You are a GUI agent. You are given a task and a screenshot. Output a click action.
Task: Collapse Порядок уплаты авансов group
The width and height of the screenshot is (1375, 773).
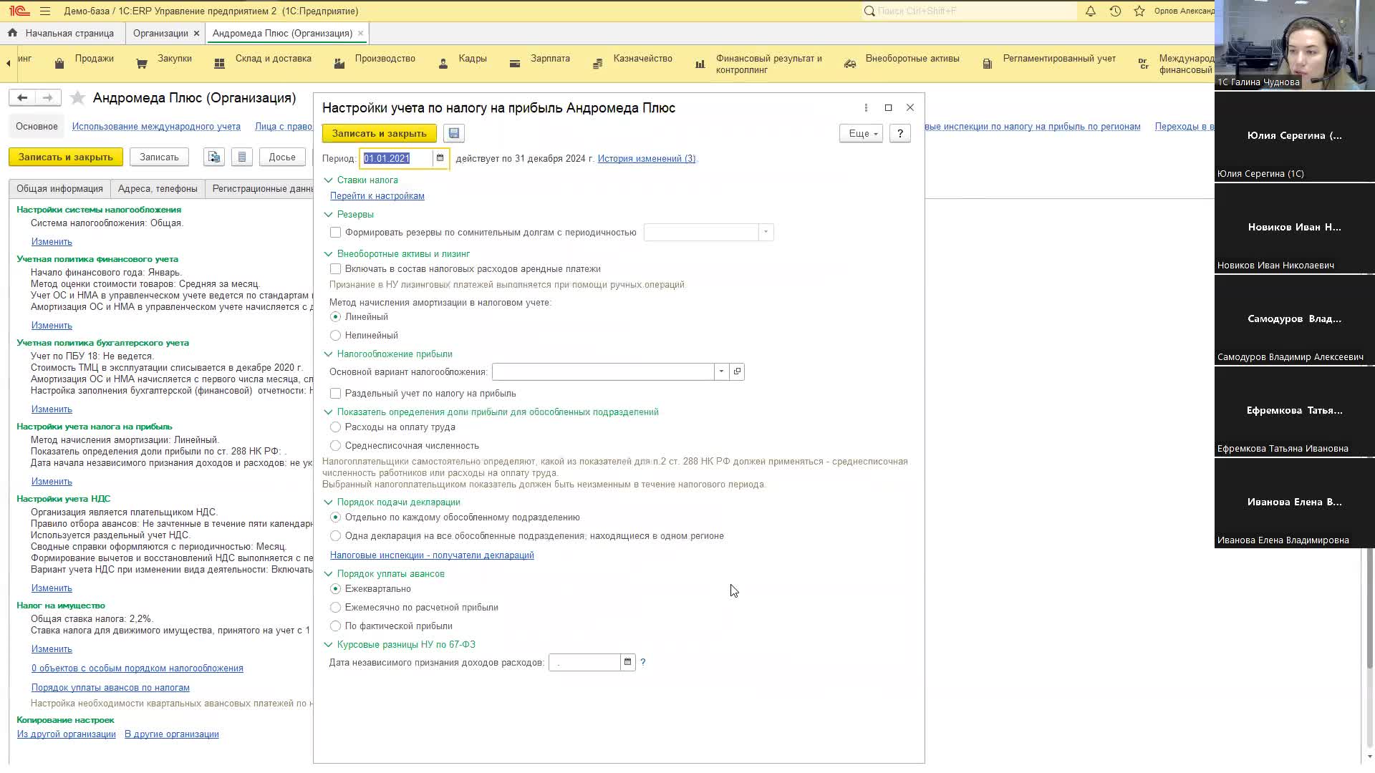pos(328,574)
